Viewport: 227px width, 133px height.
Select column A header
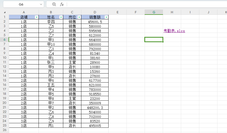[24, 12]
